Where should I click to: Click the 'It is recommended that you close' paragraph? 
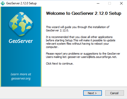tap(81, 42)
